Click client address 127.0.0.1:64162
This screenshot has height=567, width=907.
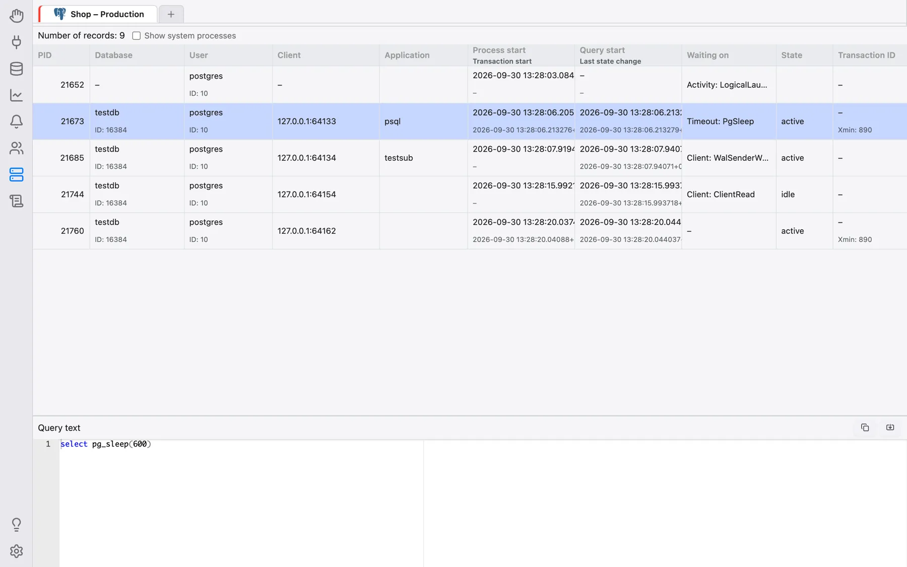tap(306, 231)
